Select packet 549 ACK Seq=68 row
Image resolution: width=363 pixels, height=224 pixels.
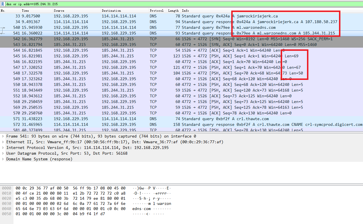[181, 79]
